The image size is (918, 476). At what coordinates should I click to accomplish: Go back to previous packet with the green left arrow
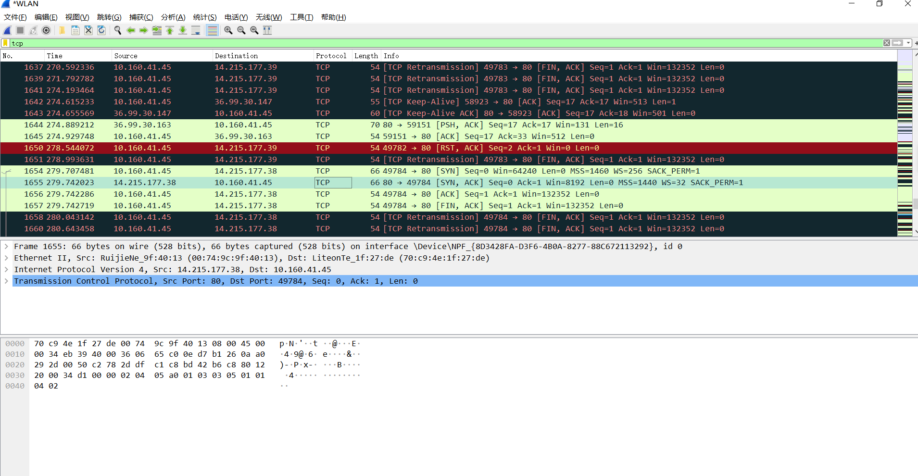click(x=130, y=30)
